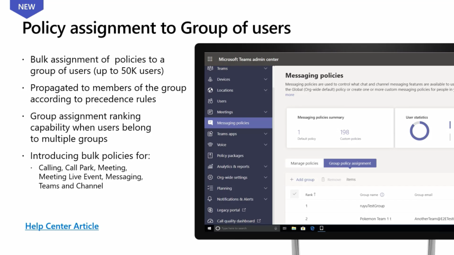Screen dimensions: 454x255
Task: Click the 'more' link under Messaging policies
Action: click(290, 95)
